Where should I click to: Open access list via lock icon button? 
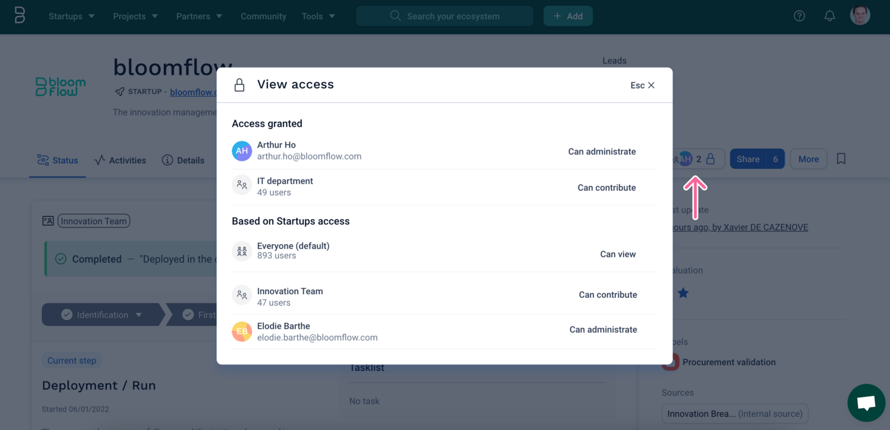(710, 159)
